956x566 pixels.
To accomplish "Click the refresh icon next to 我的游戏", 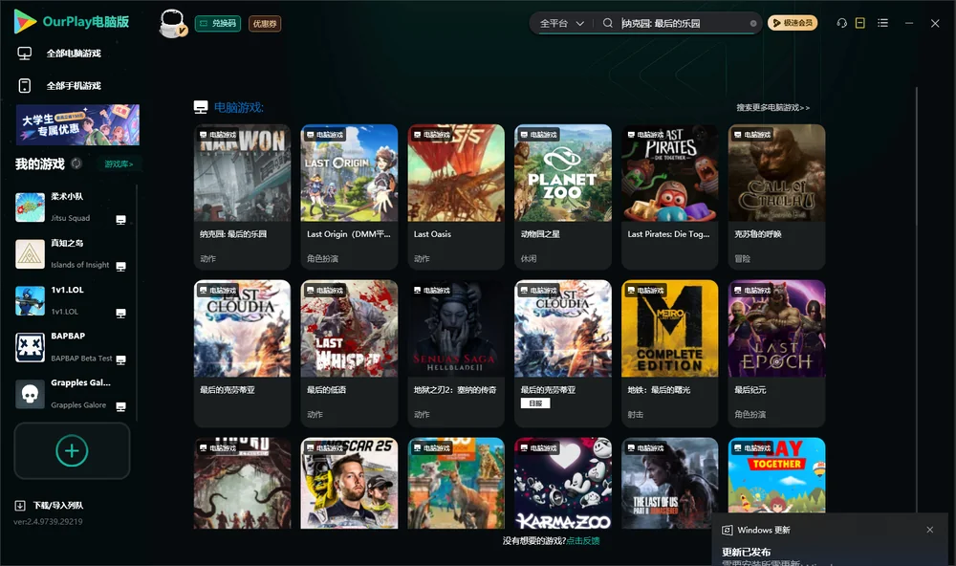I will tap(76, 163).
